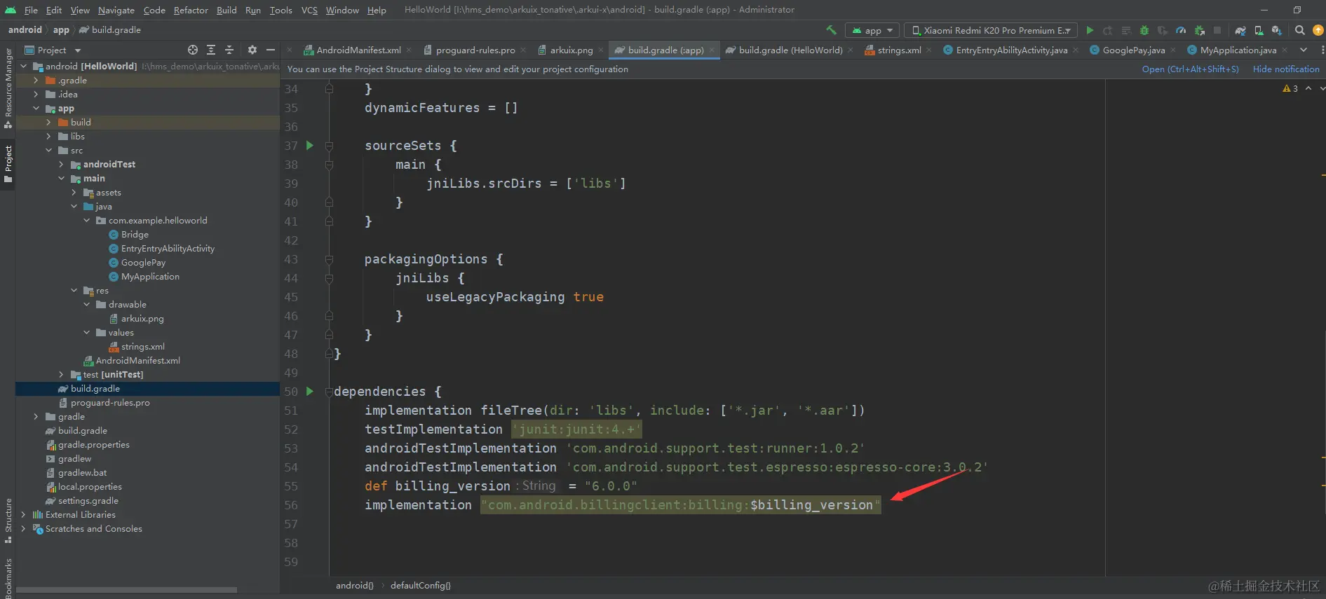
Task: Collapse the res folder
Action: click(74, 291)
